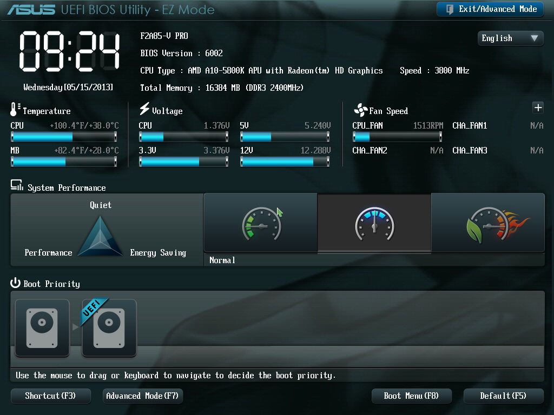
Task: Open Boot Menu (F8)
Action: click(x=411, y=396)
